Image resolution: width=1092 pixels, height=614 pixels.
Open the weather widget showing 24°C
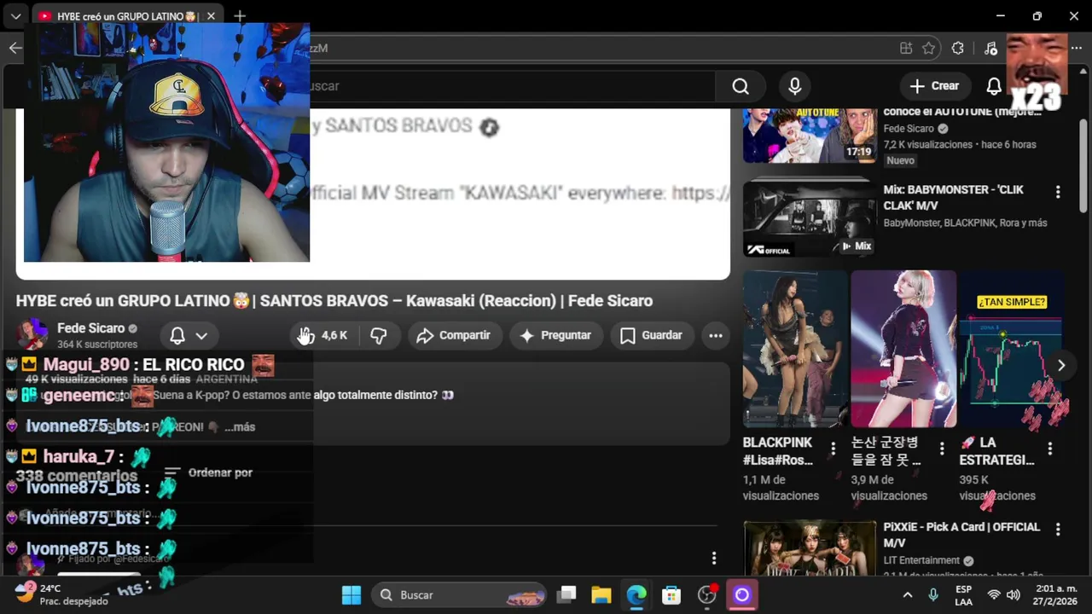pyautogui.click(x=61, y=595)
